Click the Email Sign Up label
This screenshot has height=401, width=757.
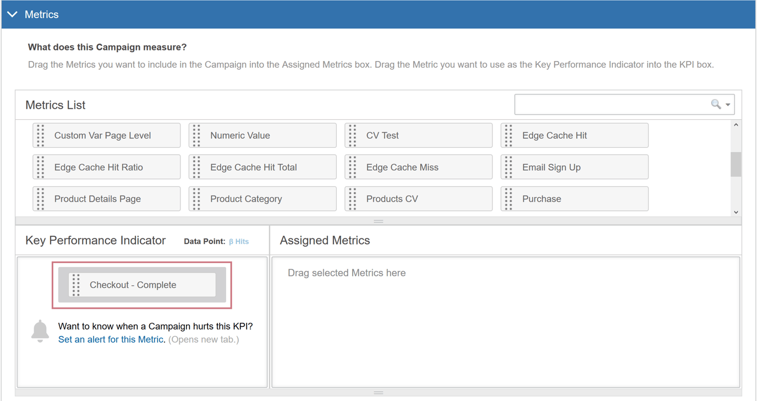551,168
